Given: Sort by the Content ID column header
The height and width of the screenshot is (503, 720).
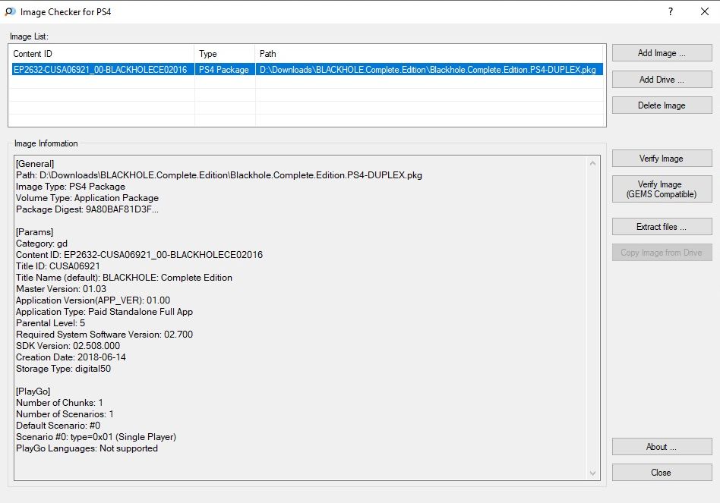Looking at the screenshot, I should [102, 54].
